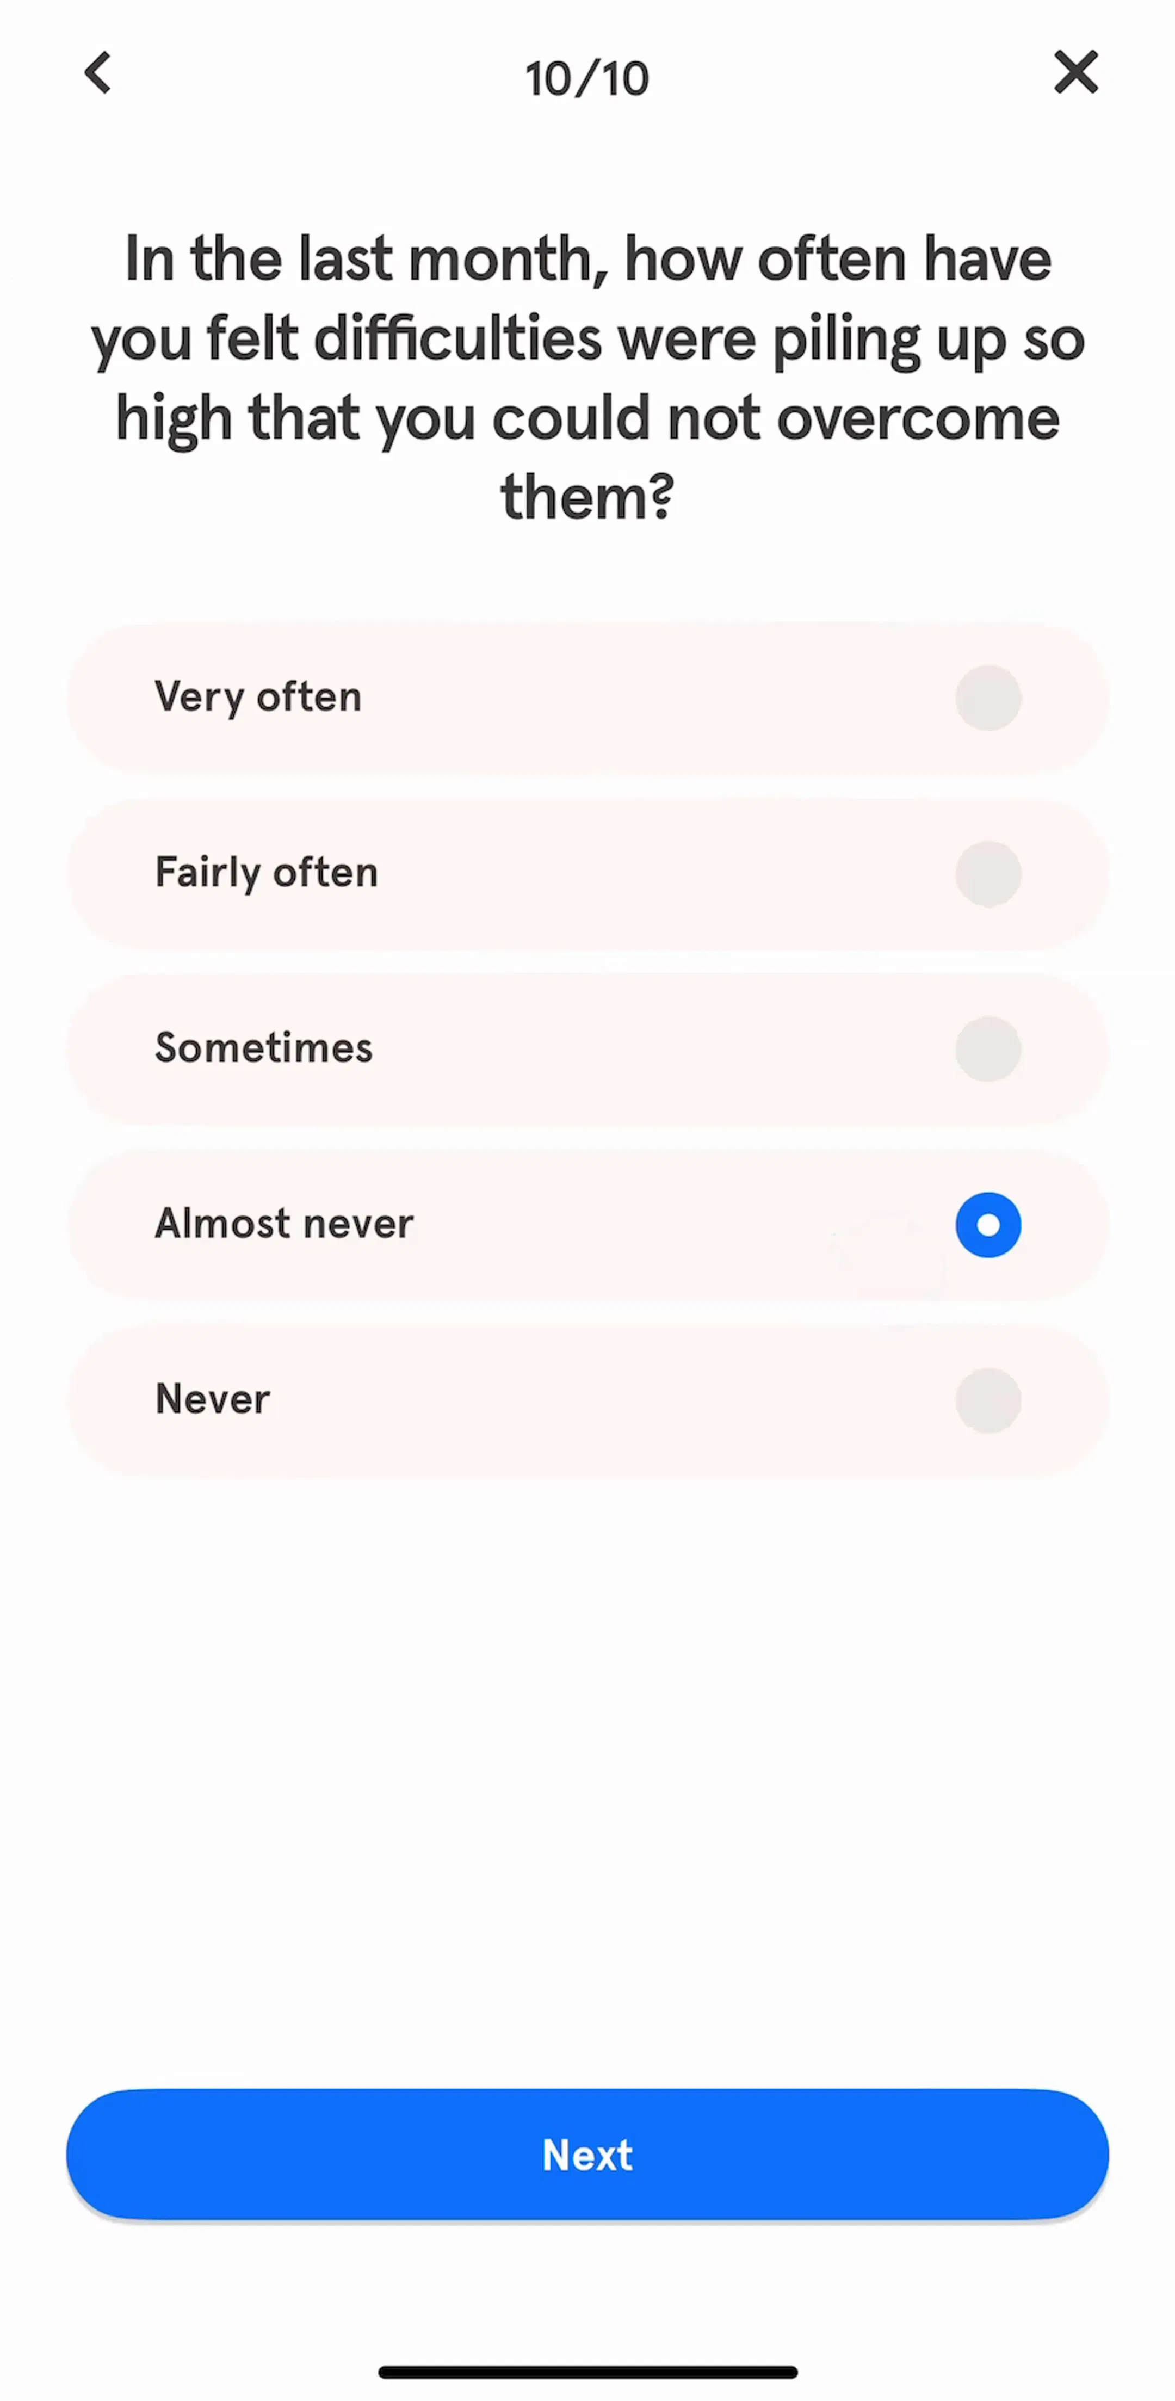The width and height of the screenshot is (1175, 2401).
Task: Click the question heading about difficulties piling up
Action: coord(587,378)
